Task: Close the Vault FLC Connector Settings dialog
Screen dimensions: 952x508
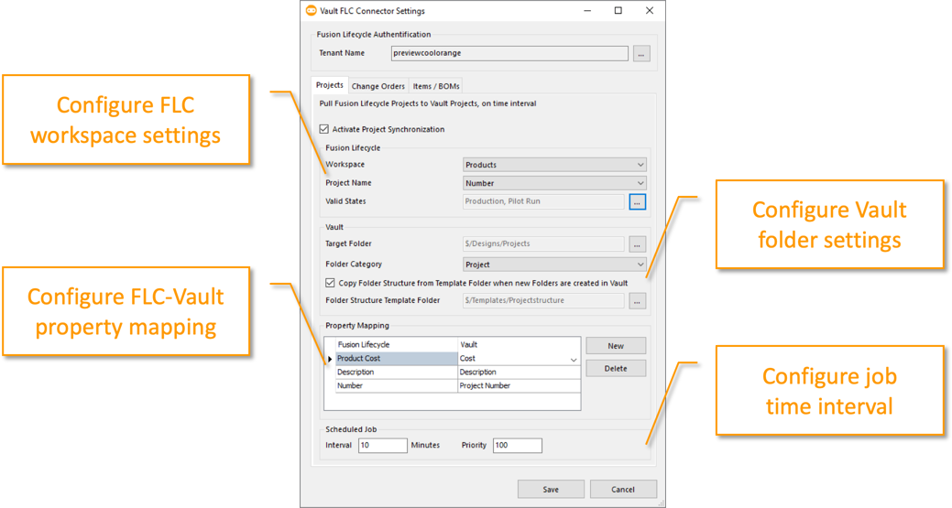Action: click(x=649, y=11)
